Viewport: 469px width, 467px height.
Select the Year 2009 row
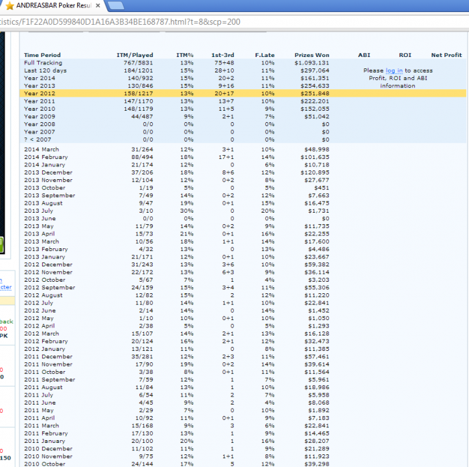pyautogui.click(x=243, y=117)
